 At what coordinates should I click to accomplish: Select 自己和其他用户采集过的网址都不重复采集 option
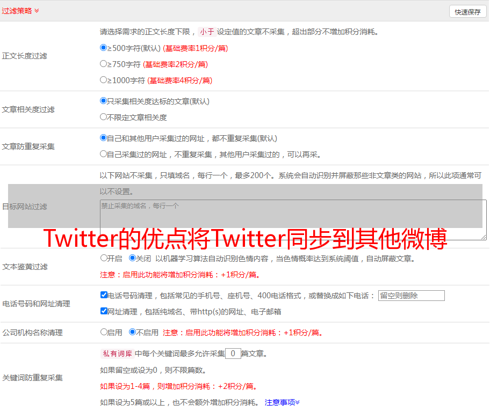103,138
